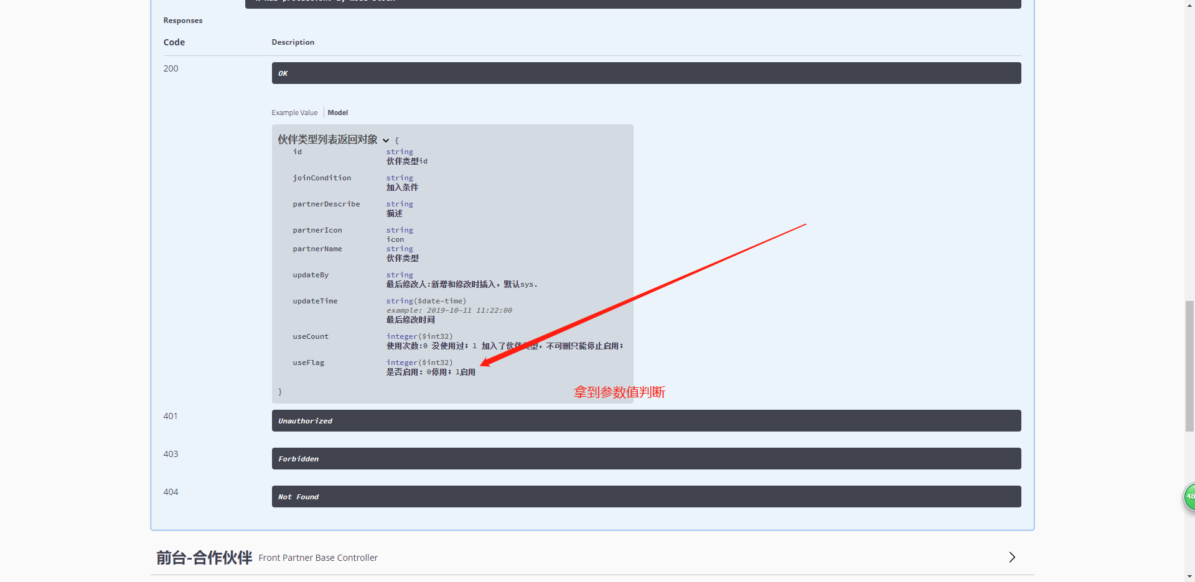Click the useFlag field name
The width and height of the screenshot is (1195, 582).
309,363
